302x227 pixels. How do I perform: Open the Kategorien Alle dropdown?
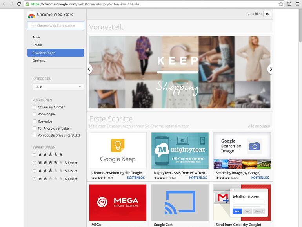tap(58, 87)
